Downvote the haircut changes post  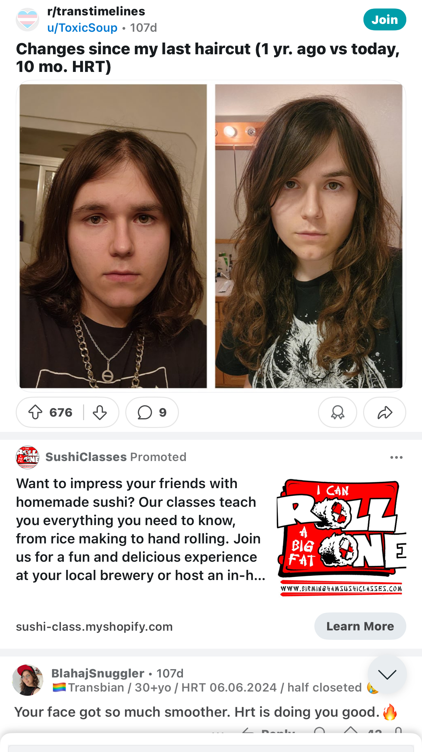[x=100, y=412]
